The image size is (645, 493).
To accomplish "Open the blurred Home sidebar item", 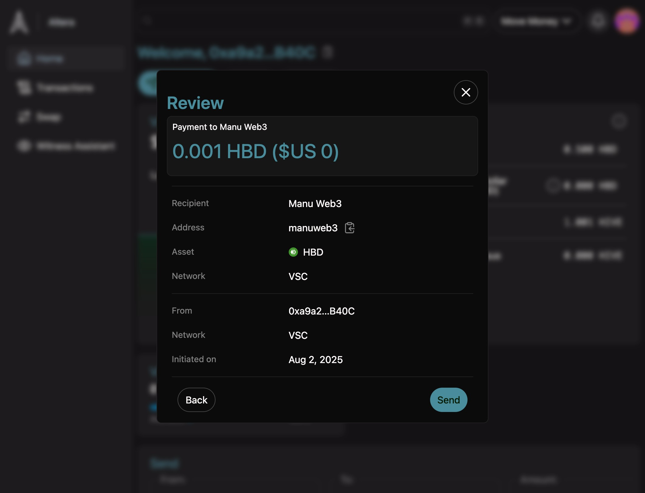I will pos(67,58).
